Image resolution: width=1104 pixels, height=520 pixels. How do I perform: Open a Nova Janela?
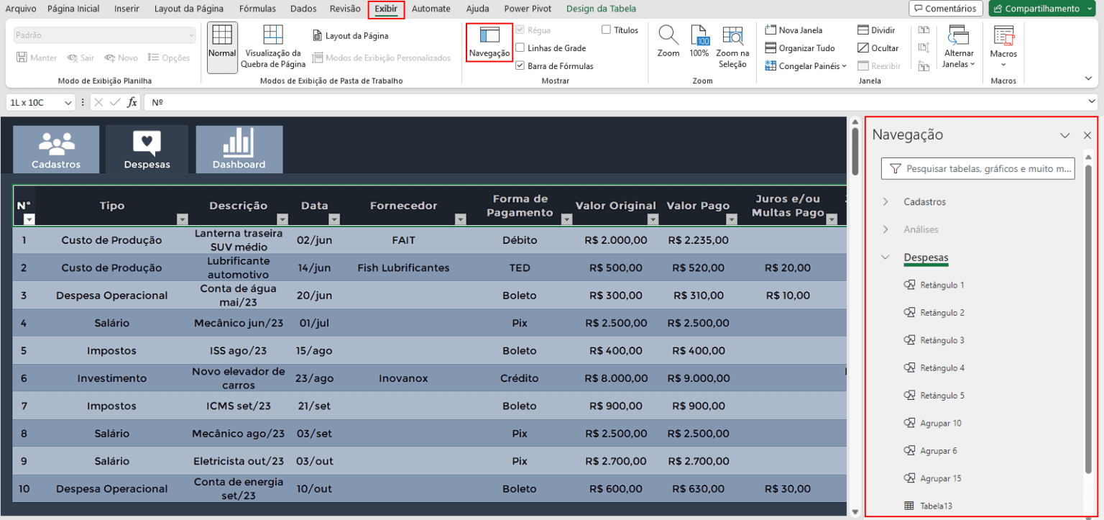(x=794, y=30)
